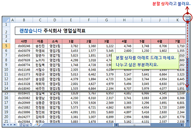Select row 1 header
This screenshot has width=193, height=129.
tap(6, 24)
